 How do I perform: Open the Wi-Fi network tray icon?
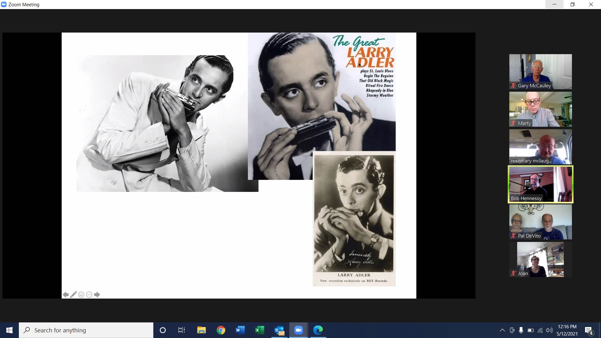click(540, 330)
